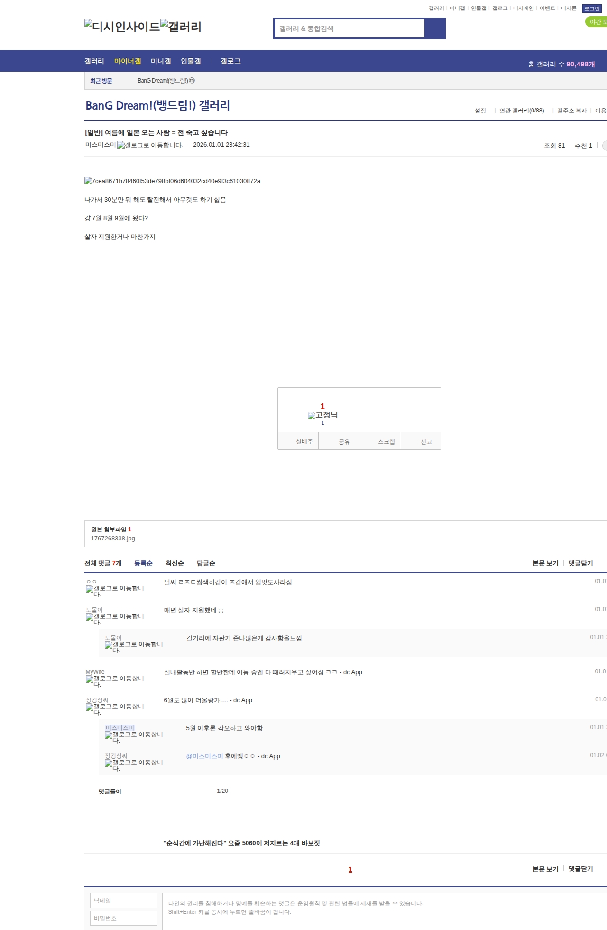Click the blue search button beside the search field
Image resolution: width=607 pixels, height=930 pixels.
click(x=435, y=28)
